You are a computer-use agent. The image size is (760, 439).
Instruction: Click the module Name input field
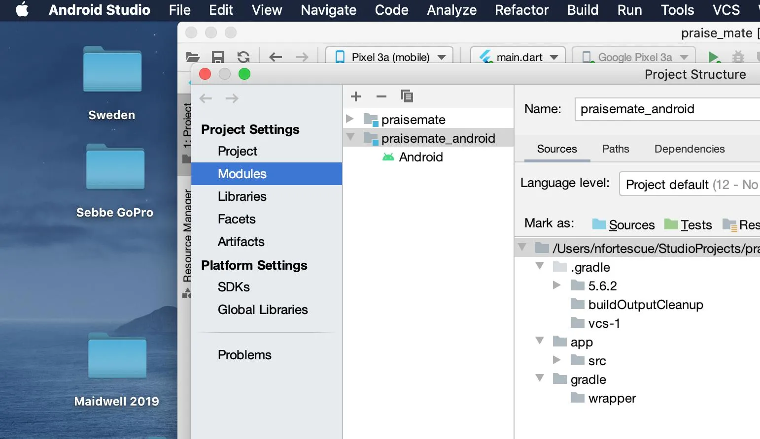(x=667, y=109)
